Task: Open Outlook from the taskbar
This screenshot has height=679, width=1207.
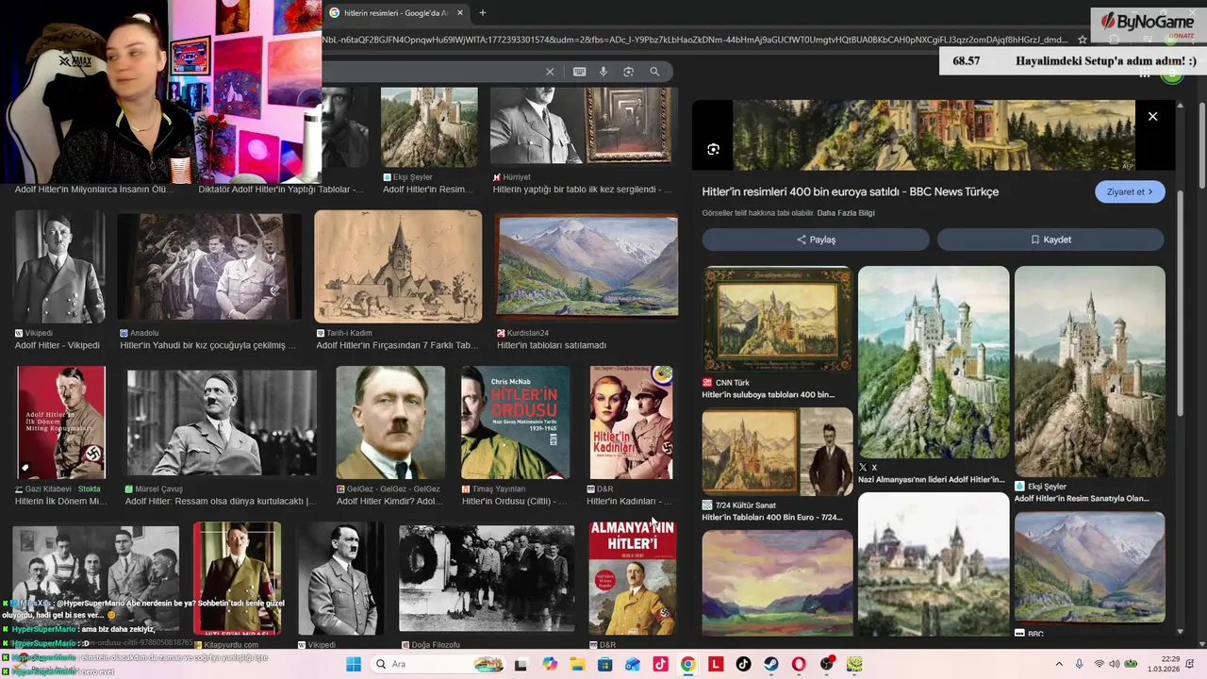Action: point(633,664)
